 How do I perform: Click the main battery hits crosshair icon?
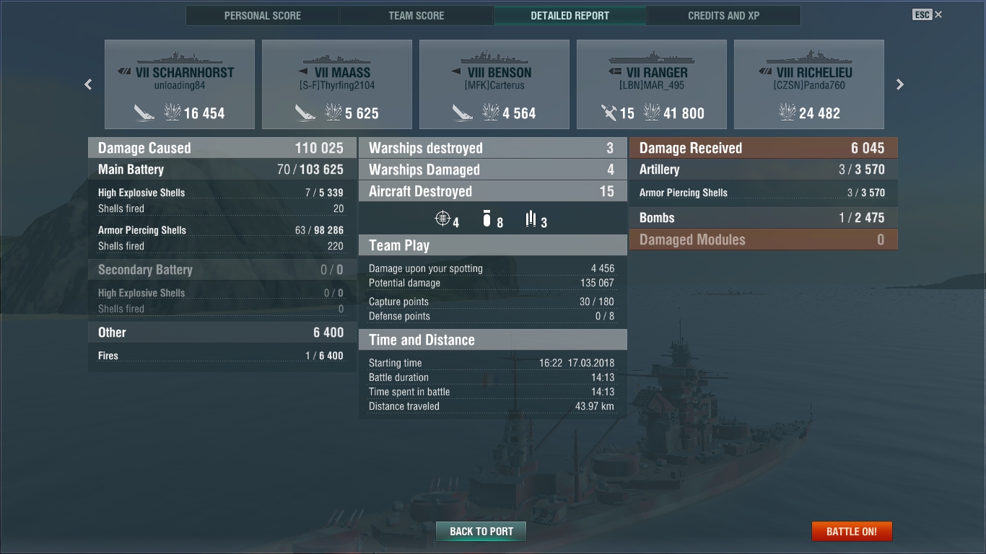tap(442, 218)
